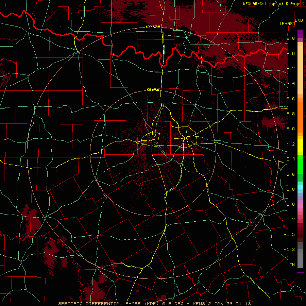
Task: Click the 3.4 value on the scale
Action: coord(291,159)
